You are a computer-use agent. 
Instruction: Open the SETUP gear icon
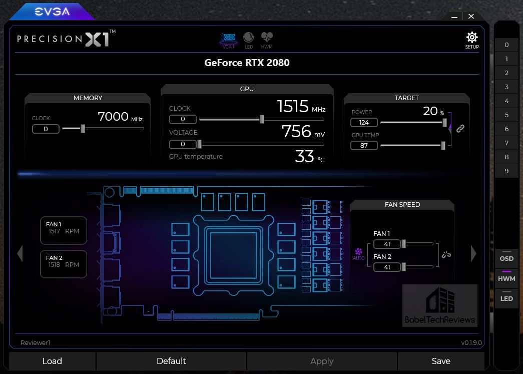(471, 41)
